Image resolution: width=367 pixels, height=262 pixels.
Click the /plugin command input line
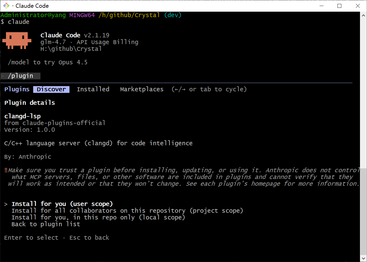pos(20,76)
